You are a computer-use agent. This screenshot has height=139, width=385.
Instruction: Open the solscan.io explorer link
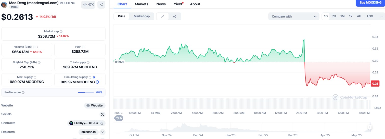click(89, 132)
